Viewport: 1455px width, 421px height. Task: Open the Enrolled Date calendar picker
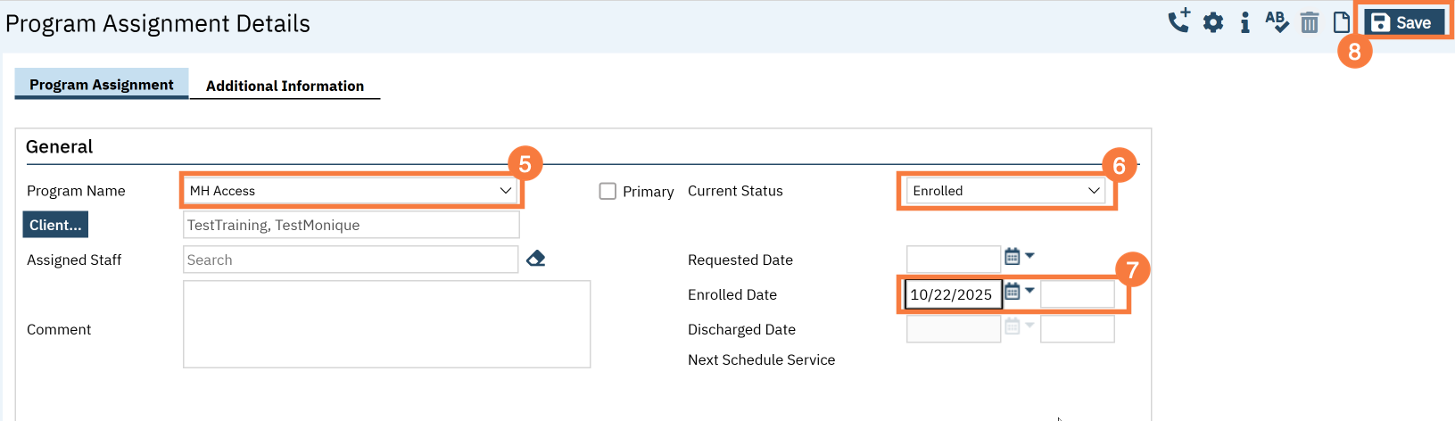pyautogui.click(x=1012, y=292)
